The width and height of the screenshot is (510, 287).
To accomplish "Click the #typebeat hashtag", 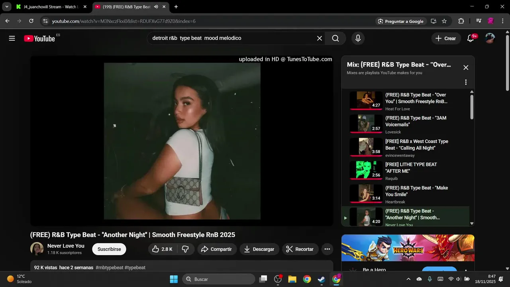I will click(x=135, y=267).
